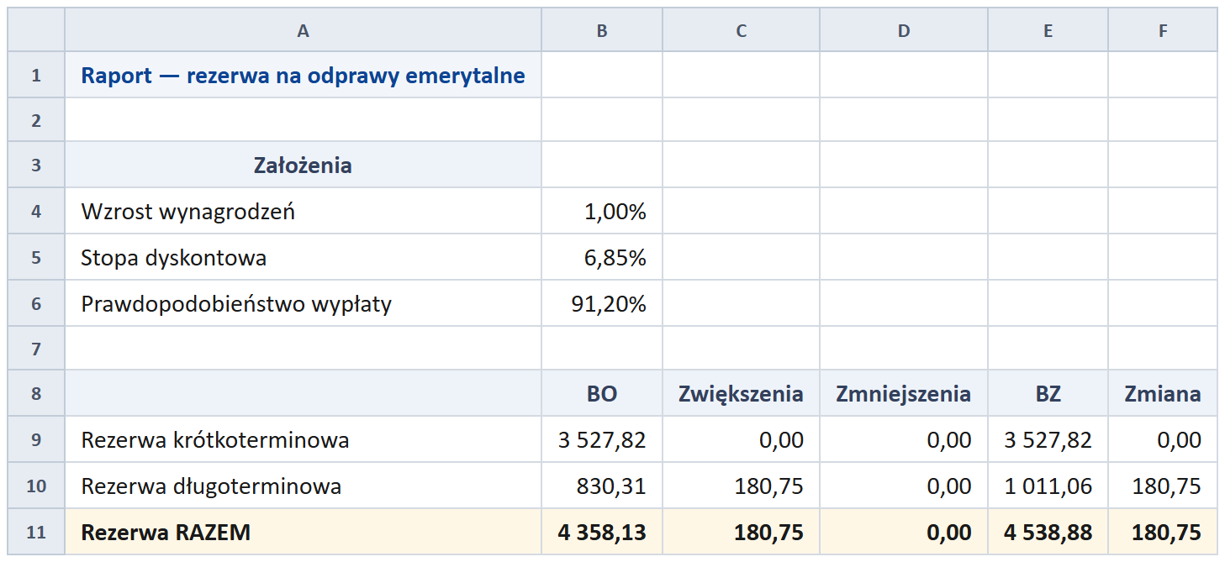Select column B header
Screen dimensions: 1225x562
pos(602,30)
